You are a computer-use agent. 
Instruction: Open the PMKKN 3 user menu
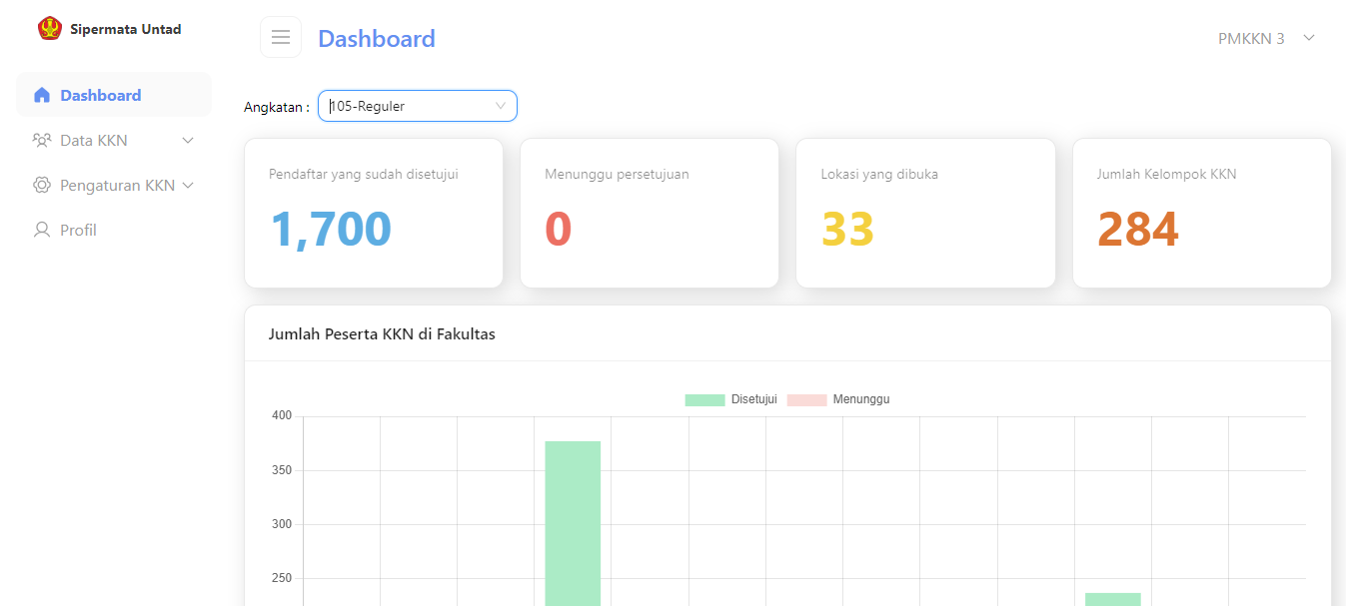[1265, 39]
